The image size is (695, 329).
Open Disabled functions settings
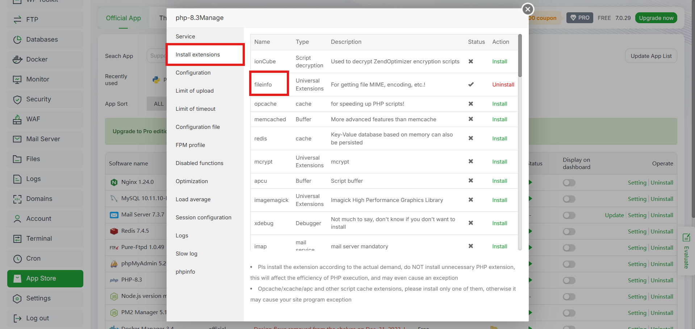click(x=199, y=163)
